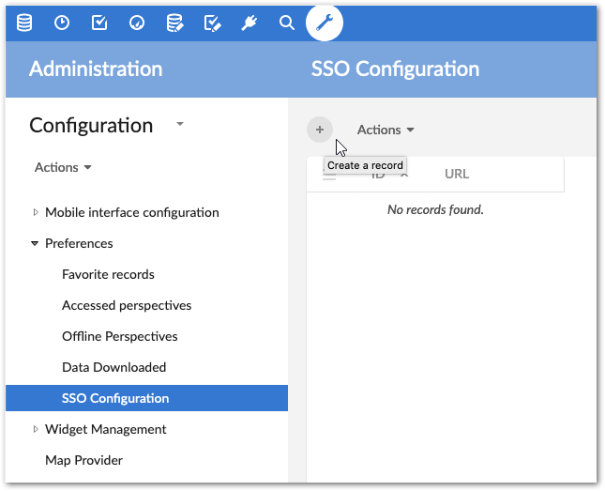Click the database edit pencil icon

click(x=174, y=23)
